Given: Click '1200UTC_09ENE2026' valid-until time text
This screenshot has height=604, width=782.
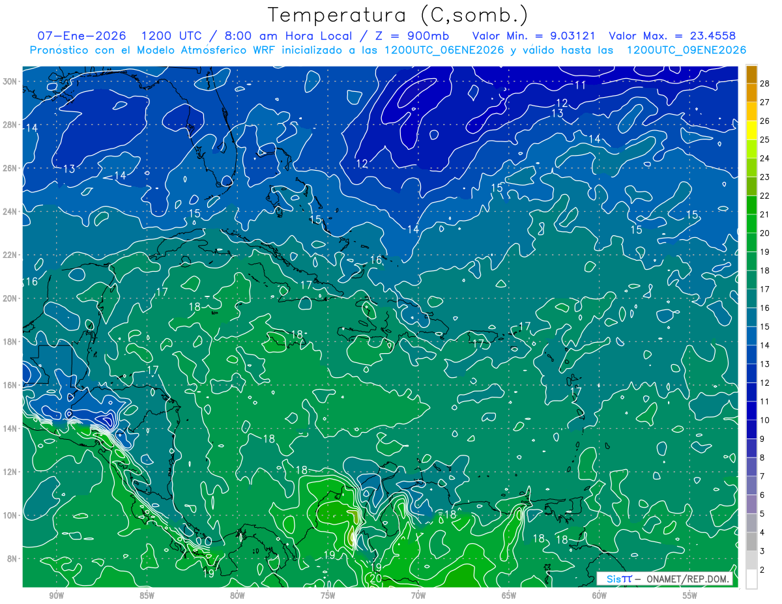Looking at the screenshot, I should pos(686,50).
